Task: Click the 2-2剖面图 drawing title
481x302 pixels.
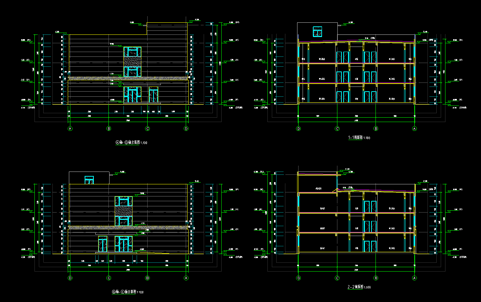Action: pos(359,287)
